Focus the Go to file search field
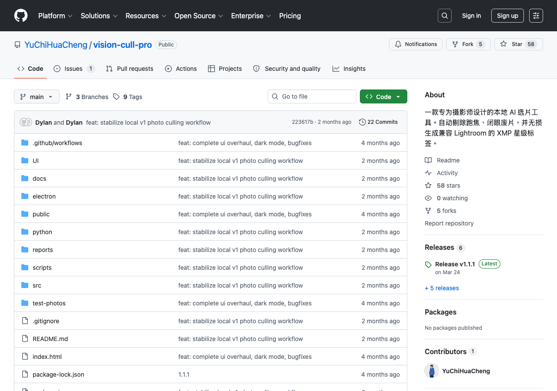Viewport: 557px width, 391px height. 312,96
